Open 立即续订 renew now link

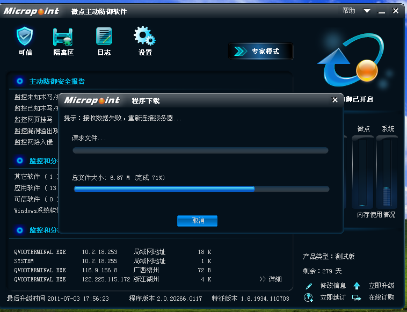click(333, 298)
